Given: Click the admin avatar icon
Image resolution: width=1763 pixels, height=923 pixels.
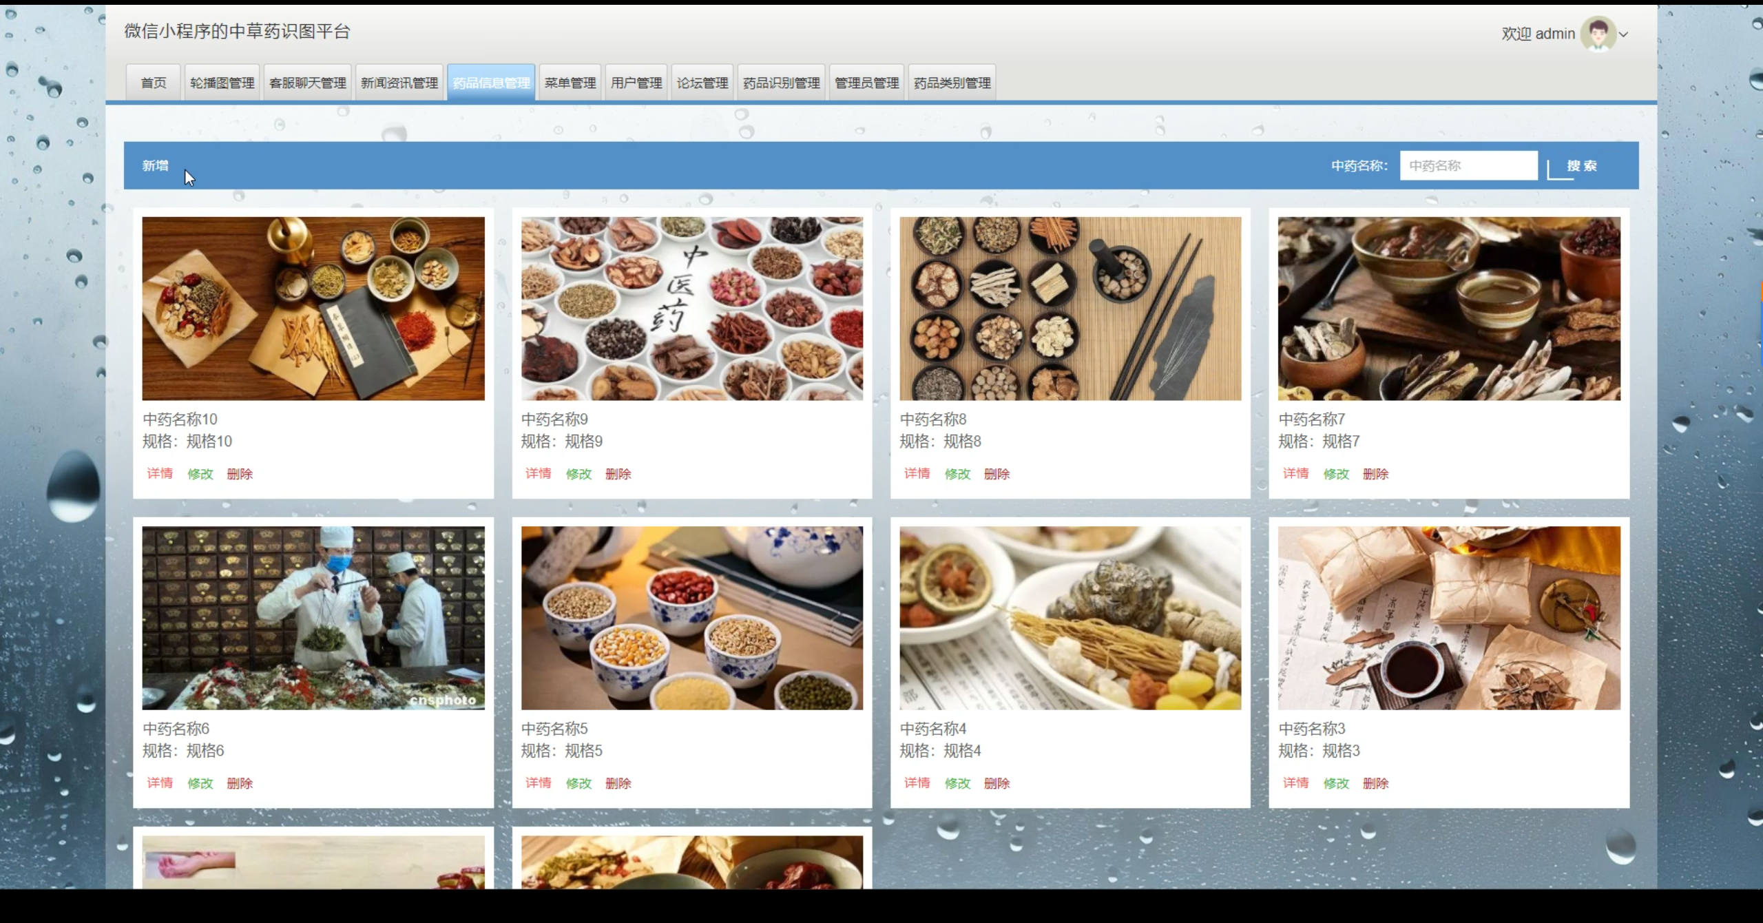Looking at the screenshot, I should pyautogui.click(x=1597, y=34).
